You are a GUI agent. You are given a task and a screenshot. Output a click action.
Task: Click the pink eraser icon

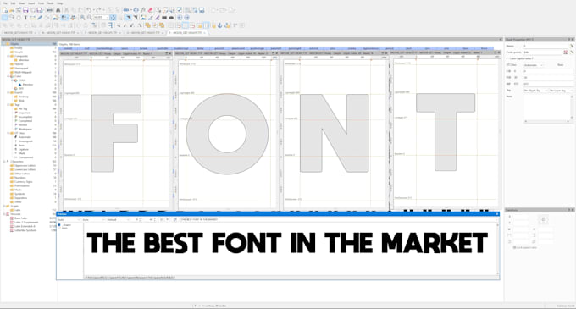click(x=150, y=10)
